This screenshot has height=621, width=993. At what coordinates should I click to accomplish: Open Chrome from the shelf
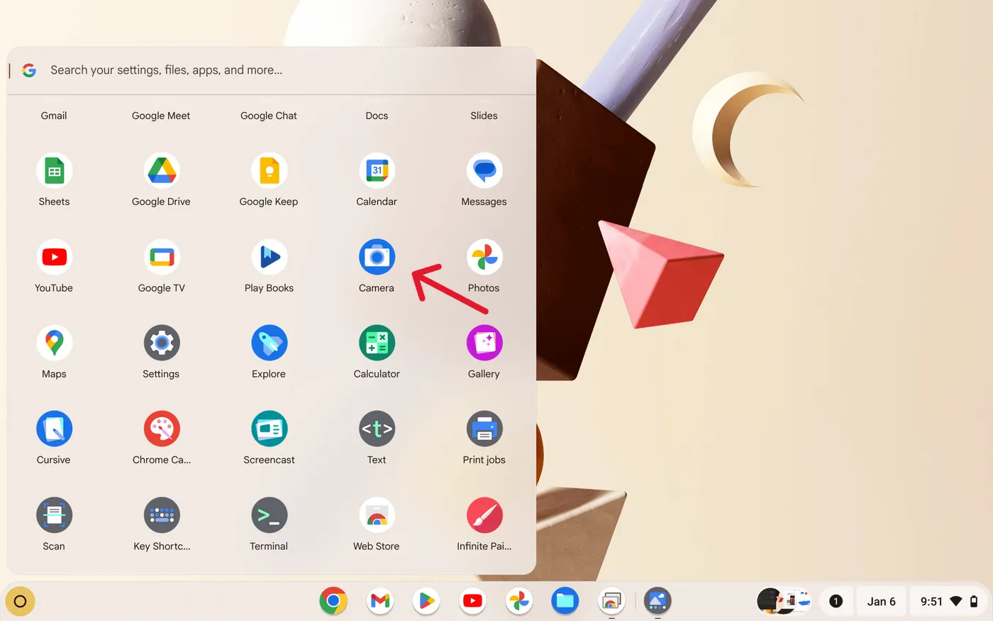pyautogui.click(x=333, y=601)
